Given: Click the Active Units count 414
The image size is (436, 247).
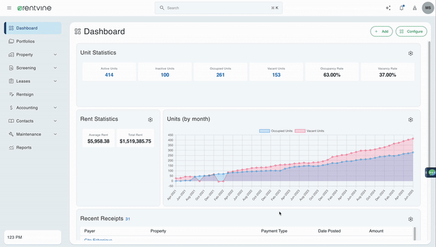Looking at the screenshot, I should click(x=109, y=75).
